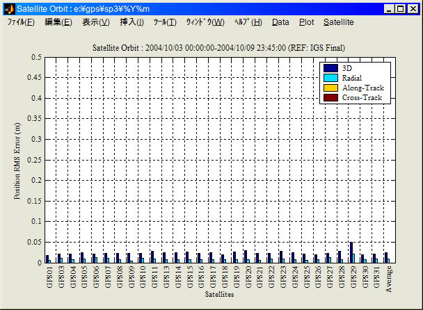
Task: Open the 挿入(I) menu
Action: click(x=132, y=22)
